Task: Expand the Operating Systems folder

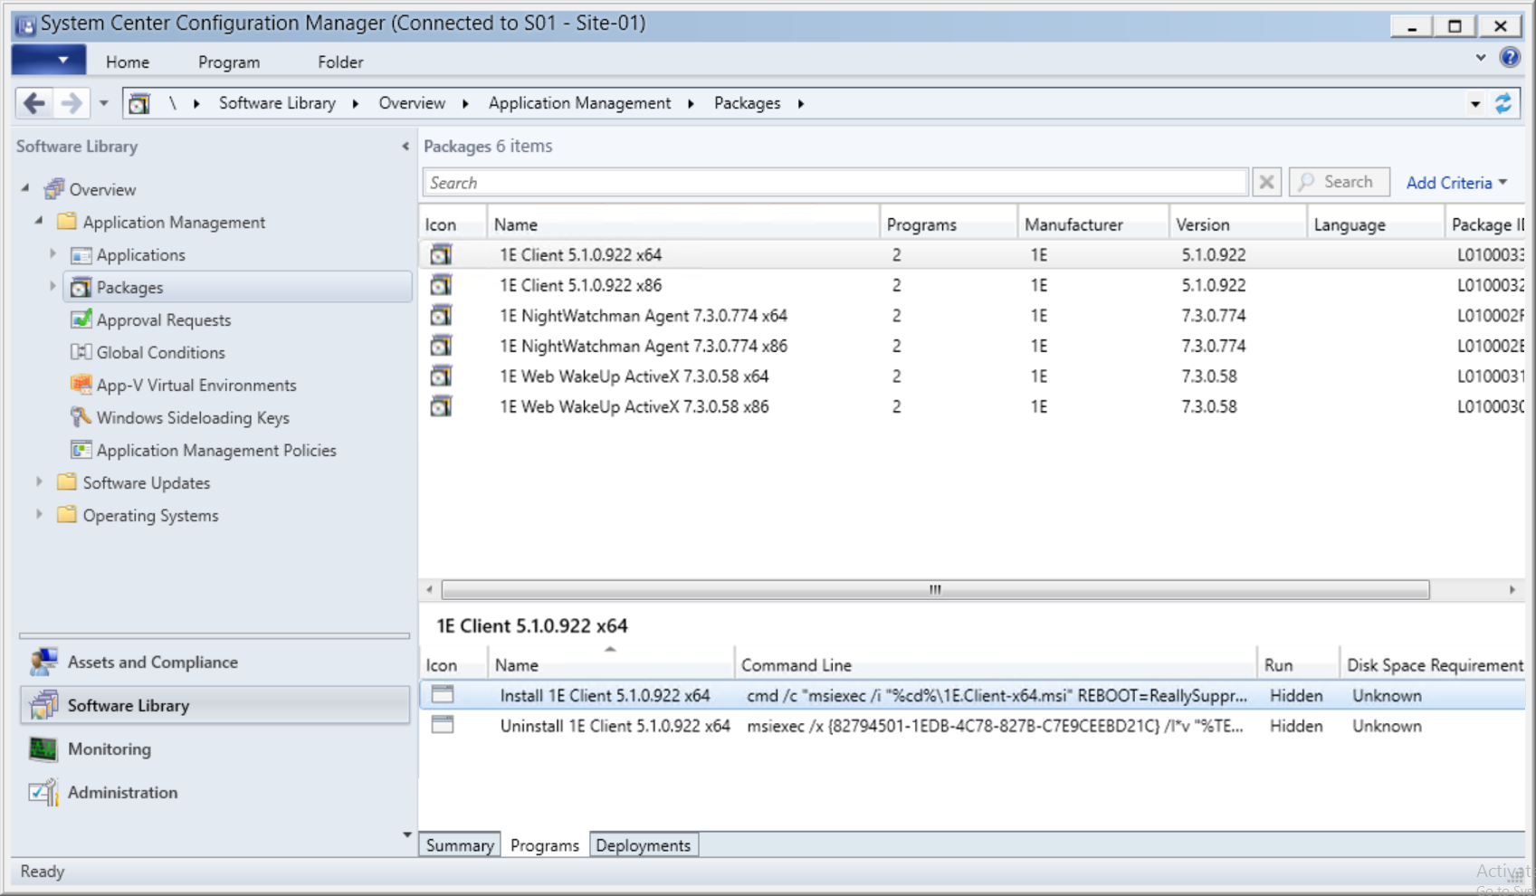Action: 39,515
